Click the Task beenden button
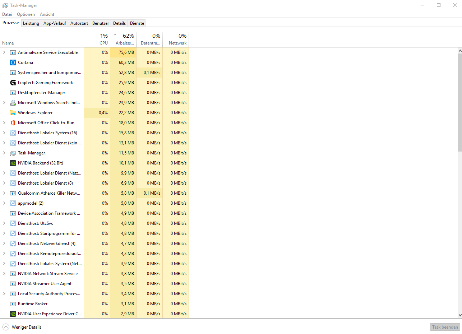 tap(445, 327)
